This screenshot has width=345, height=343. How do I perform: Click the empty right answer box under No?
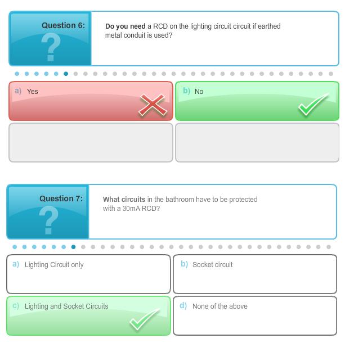tap(257, 142)
